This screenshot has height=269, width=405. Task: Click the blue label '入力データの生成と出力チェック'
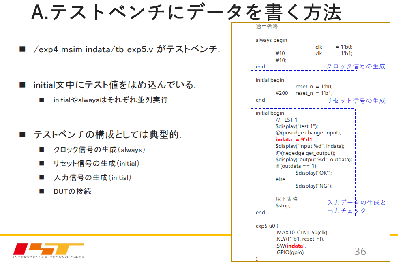click(x=356, y=207)
